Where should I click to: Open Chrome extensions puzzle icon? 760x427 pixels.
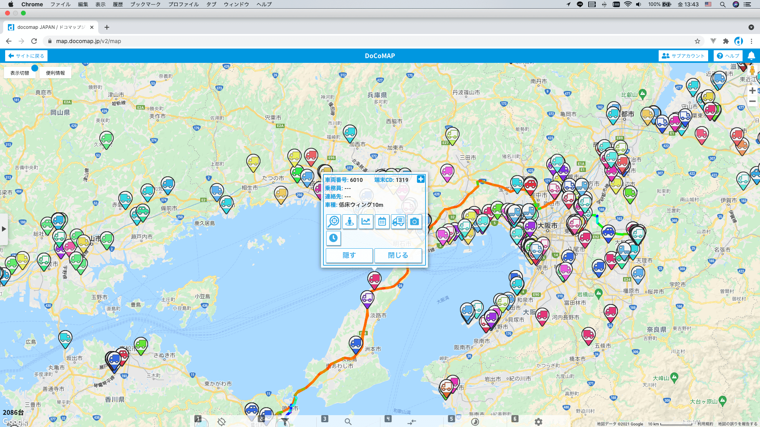click(726, 41)
